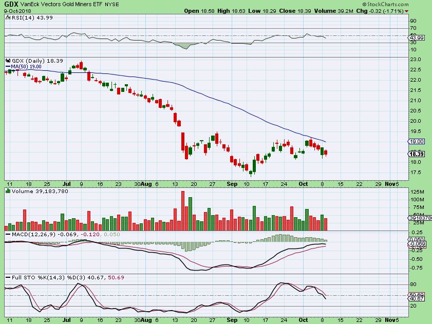The image size is (432, 324).
Task: Open the StockCharts.com watermark link
Action: (x=385, y=4)
